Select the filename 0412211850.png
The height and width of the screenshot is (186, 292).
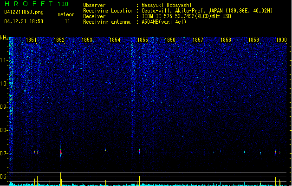tap(24, 12)
